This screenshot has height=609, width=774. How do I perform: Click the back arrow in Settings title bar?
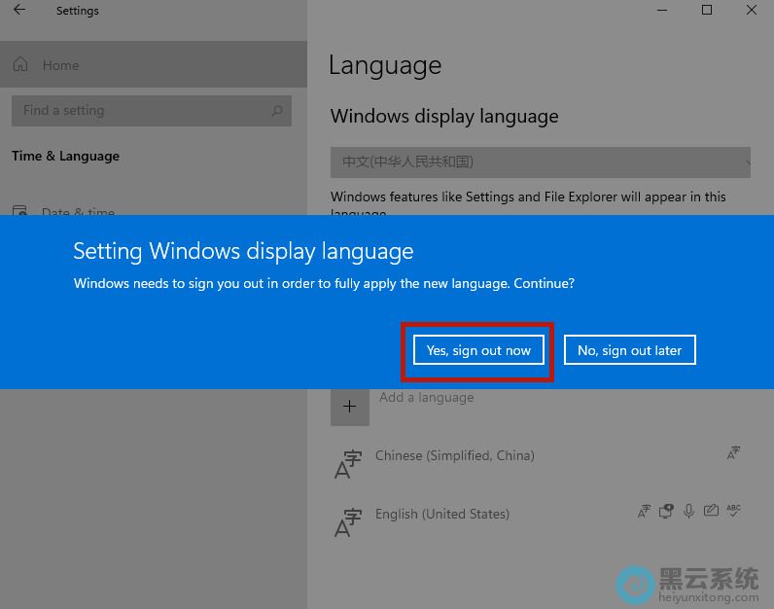19,11
